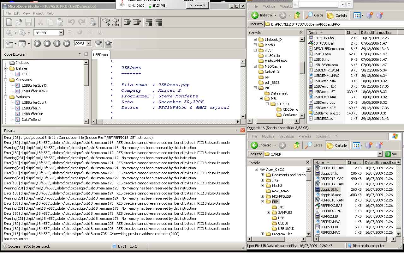Click the Vai button next to the C:\PBP address bar

pyautogui.click(x=391, y=154)
